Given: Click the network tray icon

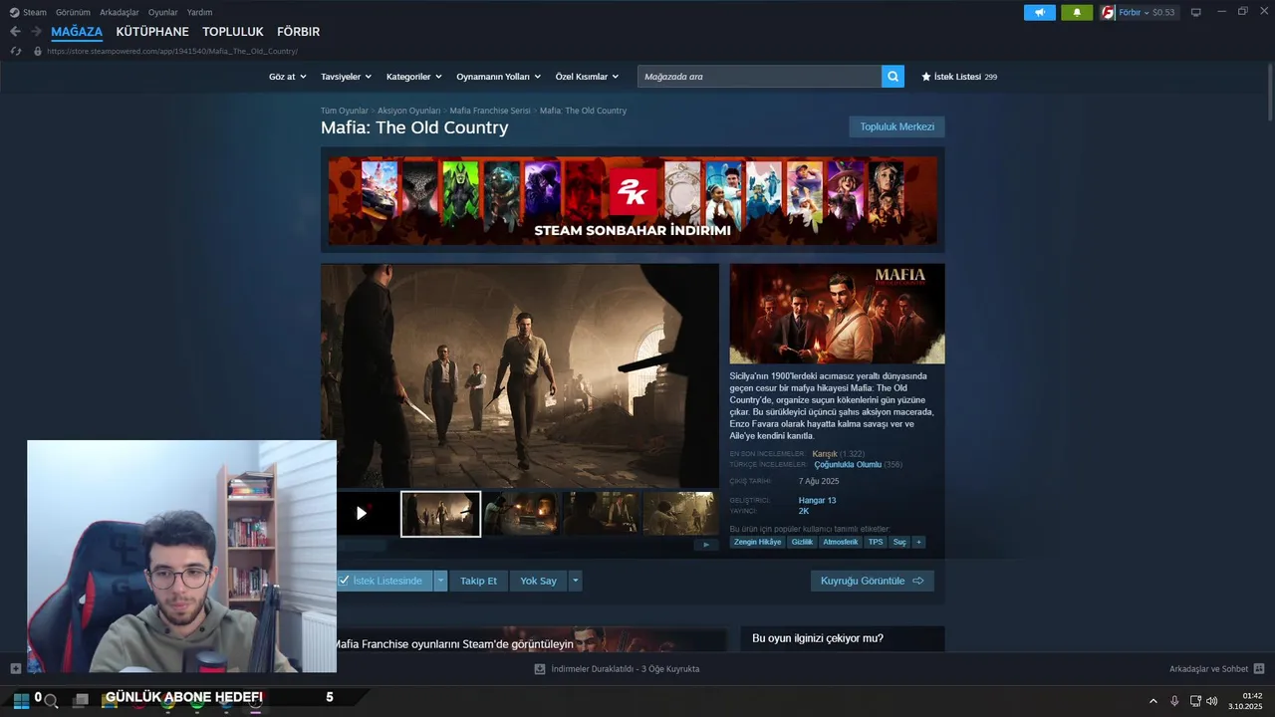Looking at the screenshot, I should click(1195, 701).
